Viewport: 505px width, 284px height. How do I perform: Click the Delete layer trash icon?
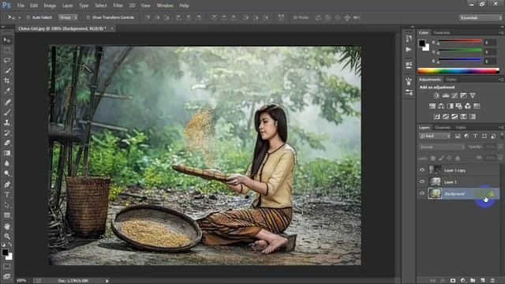(492, 281)
